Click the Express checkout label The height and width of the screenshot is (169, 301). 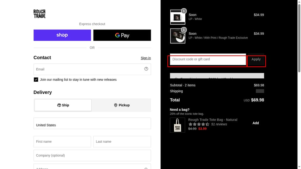click(92, 24)
